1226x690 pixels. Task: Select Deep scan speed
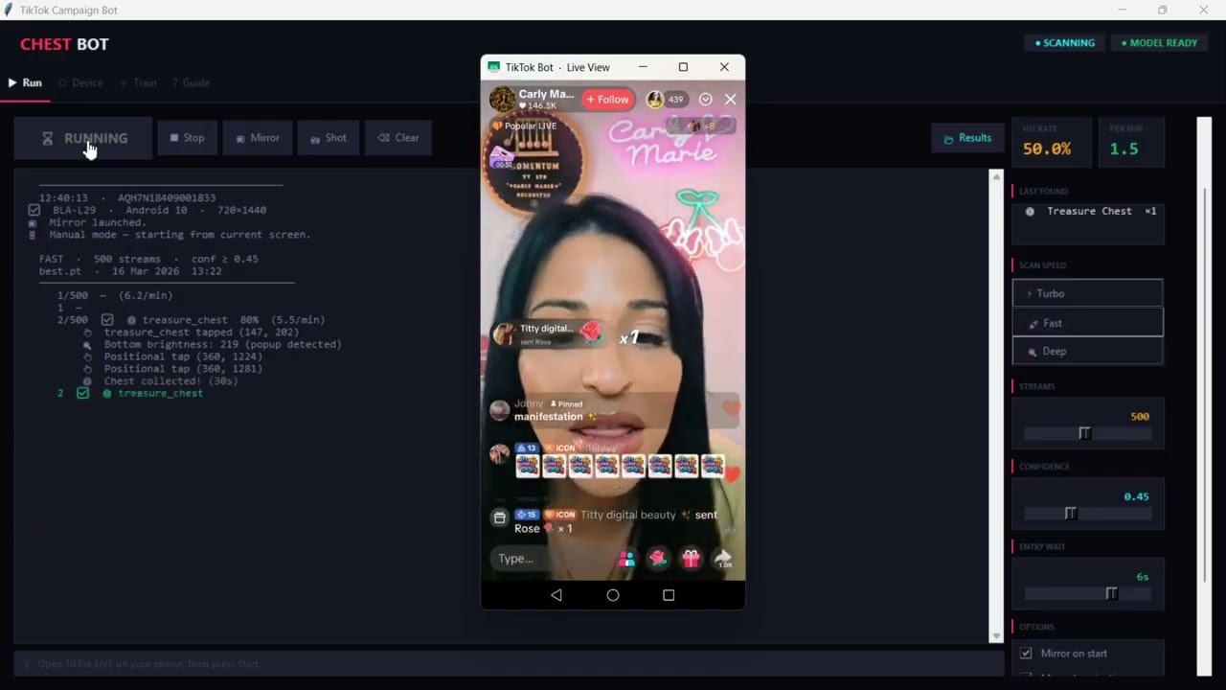(1087, 351)
